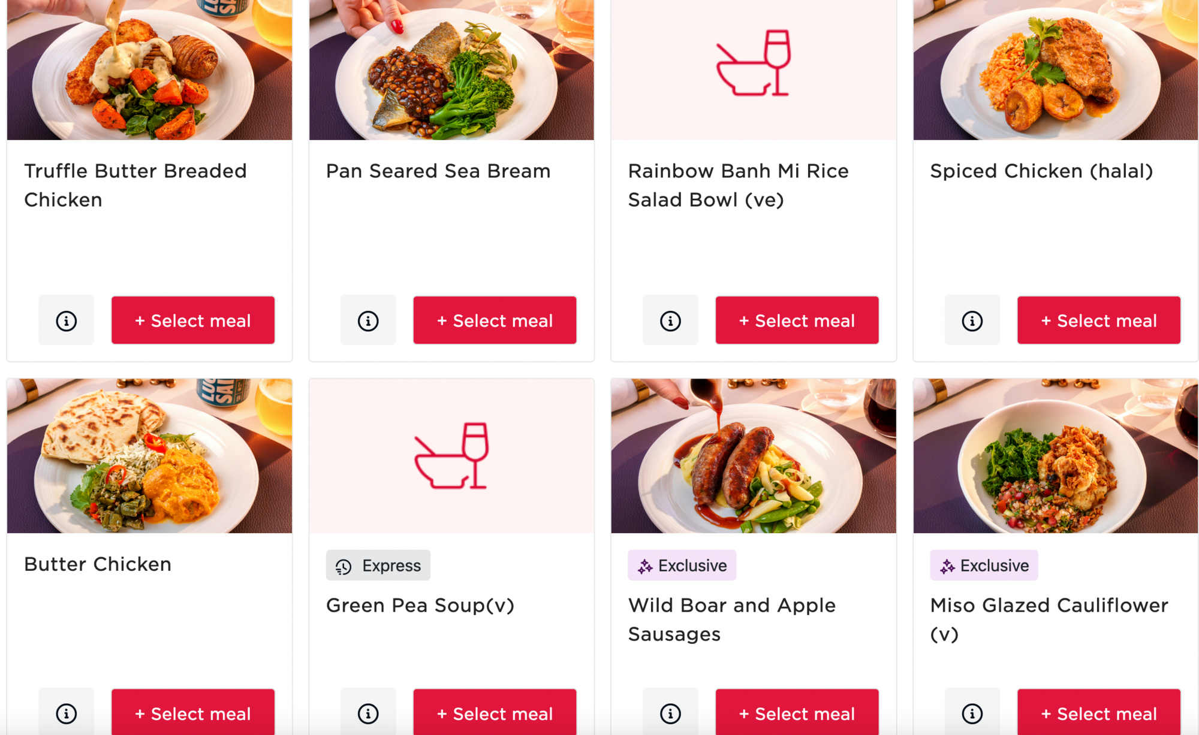Select meal Butter Chicken

(192, 713)
